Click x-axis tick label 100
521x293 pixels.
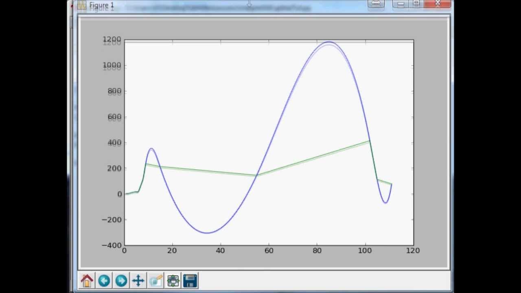[x=365, y=251]
